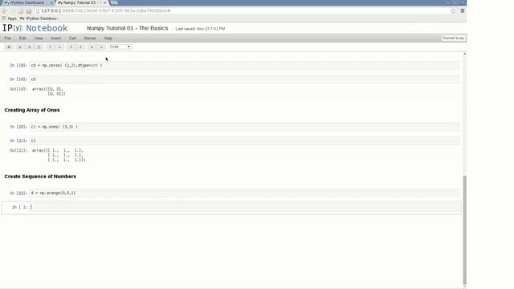Open the File menu
This screenshot has width=514, height=289.
[x=7, y=39]
